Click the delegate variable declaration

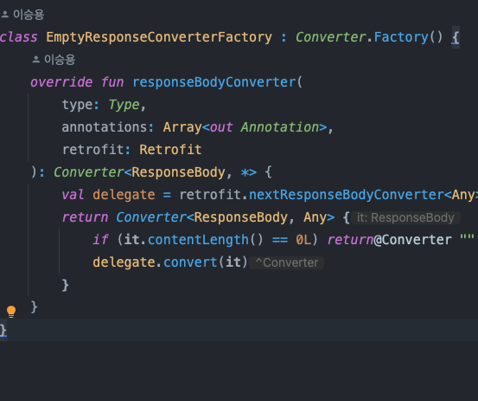point(124,195)
